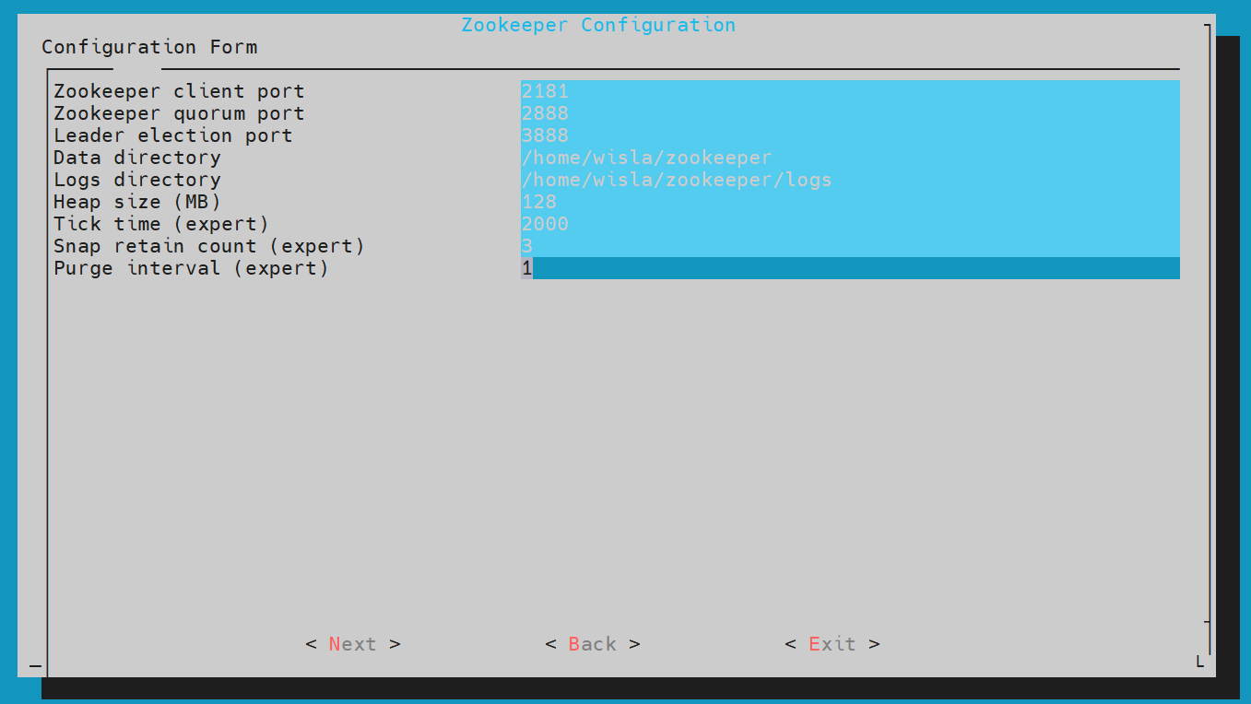The height and width of the screenshot is (704, 1251).
Task: Select the 'Tick time (expert)' label
Action: pyautogui.click(x=161, y=224)
